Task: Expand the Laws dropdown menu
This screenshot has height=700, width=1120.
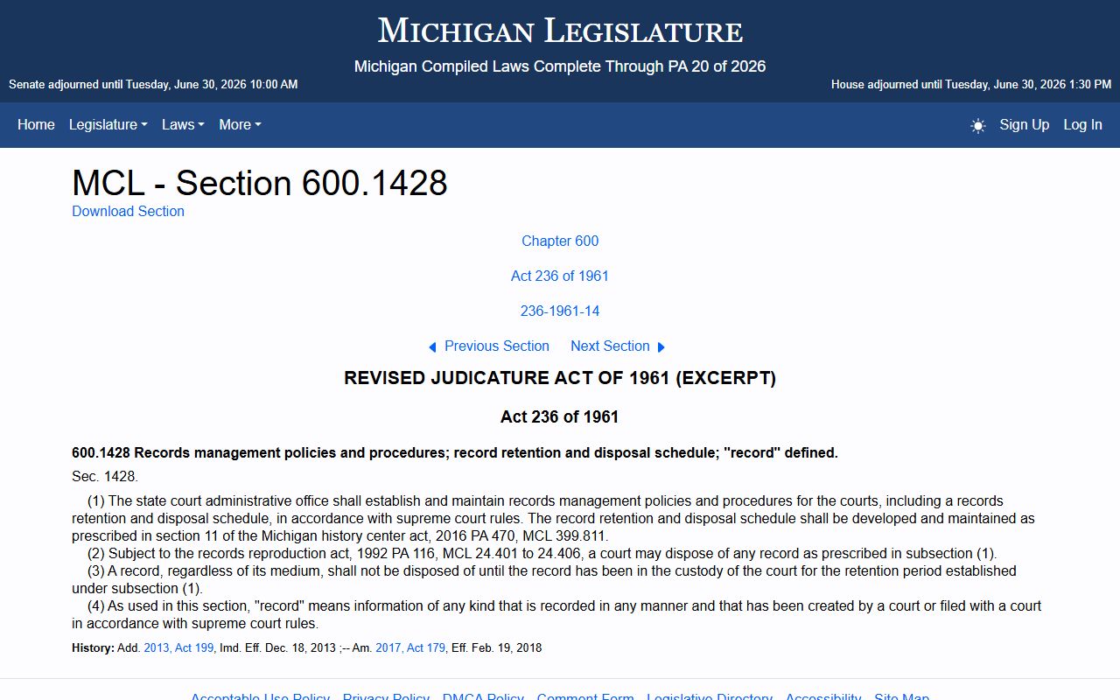Action: pyautogui.click(x=183, y=124)
